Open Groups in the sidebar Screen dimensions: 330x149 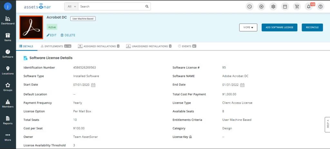(x=8, y=87)
